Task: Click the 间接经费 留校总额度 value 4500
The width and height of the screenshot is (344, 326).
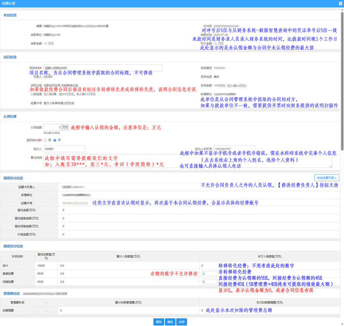Action: [40, 282]
